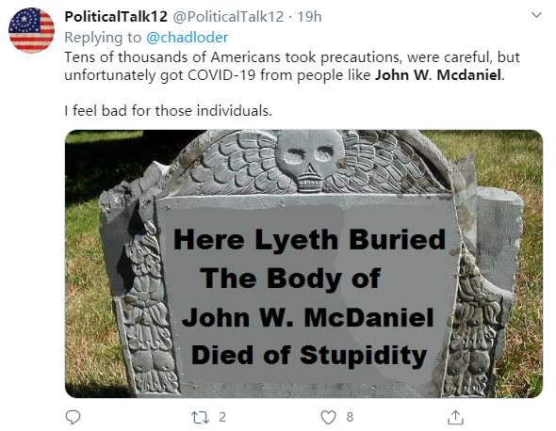Expand the tweet options chevron
This screenshot has width=556, height=431.
click(536, 15)
